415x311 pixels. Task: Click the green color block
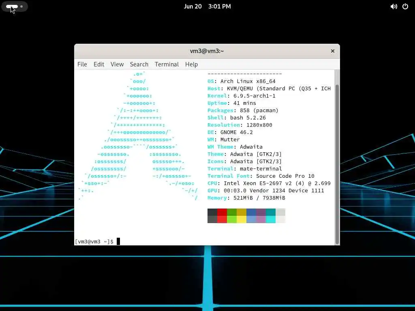[232, 216]
